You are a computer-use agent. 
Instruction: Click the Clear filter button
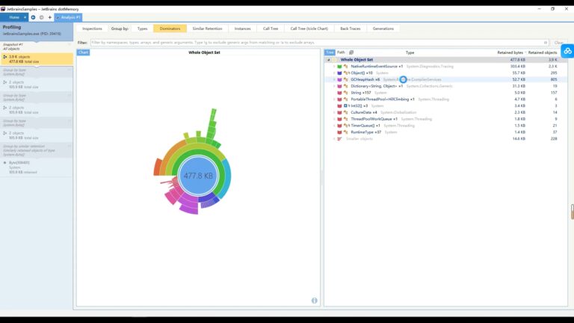[x=558, y=43]
